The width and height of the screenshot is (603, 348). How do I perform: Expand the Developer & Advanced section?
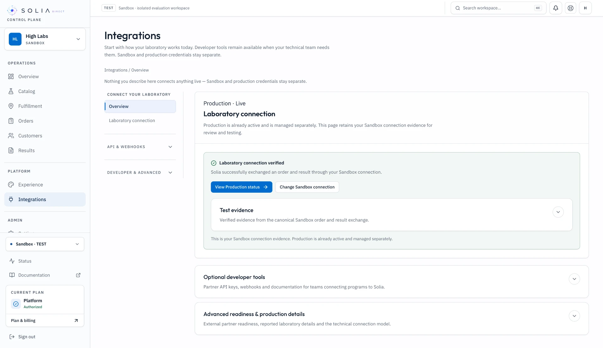[140, 173]
